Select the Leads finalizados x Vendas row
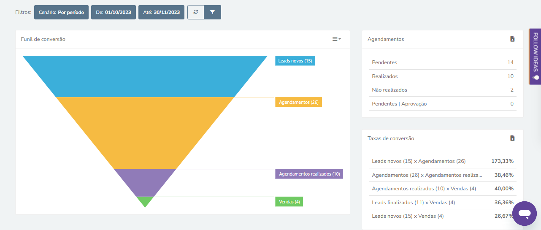 point(443,203)
